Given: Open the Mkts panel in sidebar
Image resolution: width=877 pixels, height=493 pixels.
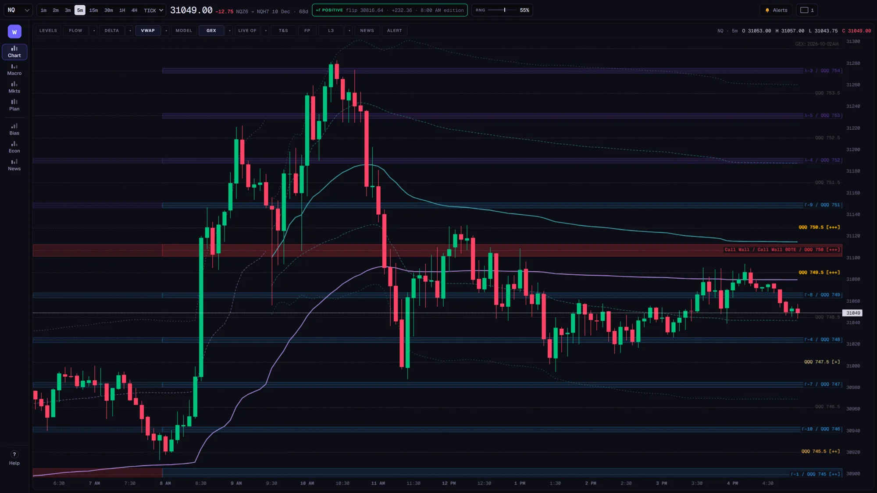Looking at the screenshot, I should click(14, 88).
